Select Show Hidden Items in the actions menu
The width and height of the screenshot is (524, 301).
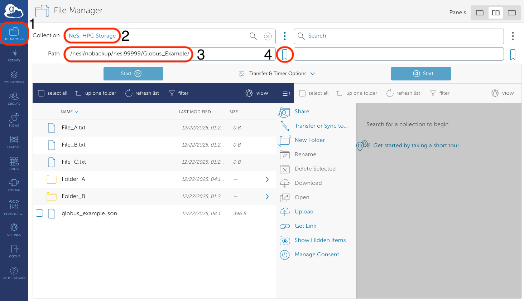click(320, 240)
